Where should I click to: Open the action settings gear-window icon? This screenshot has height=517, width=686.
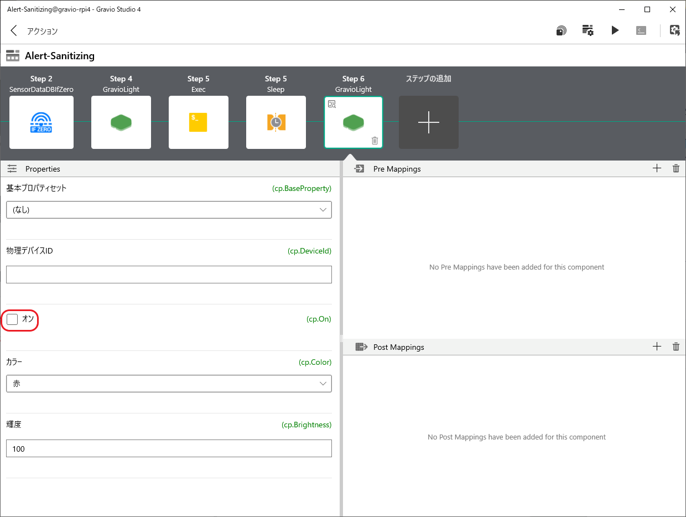588,30
